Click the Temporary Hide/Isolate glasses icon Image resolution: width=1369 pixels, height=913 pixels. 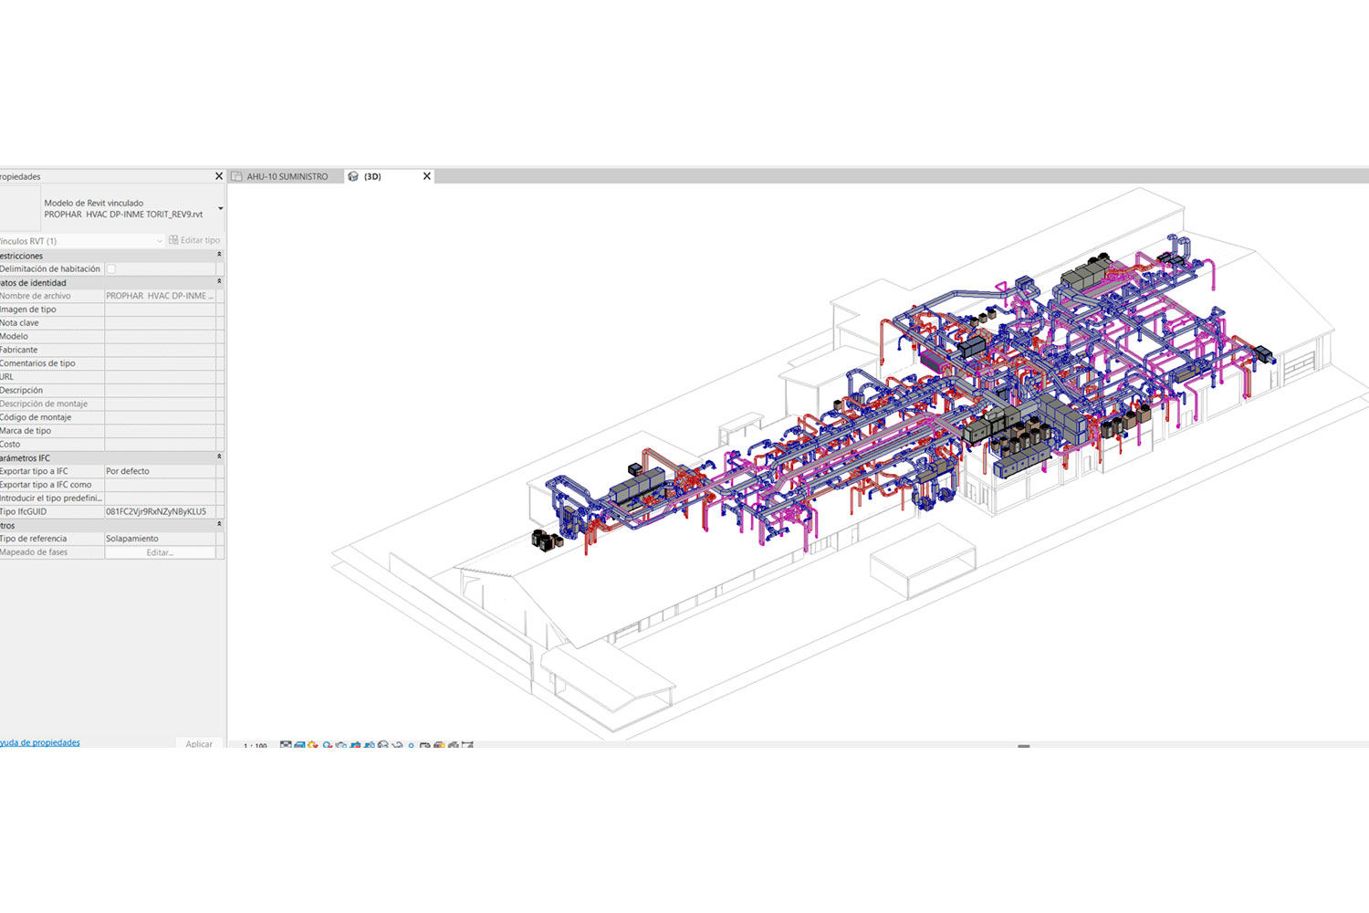(x=397, y=745)
